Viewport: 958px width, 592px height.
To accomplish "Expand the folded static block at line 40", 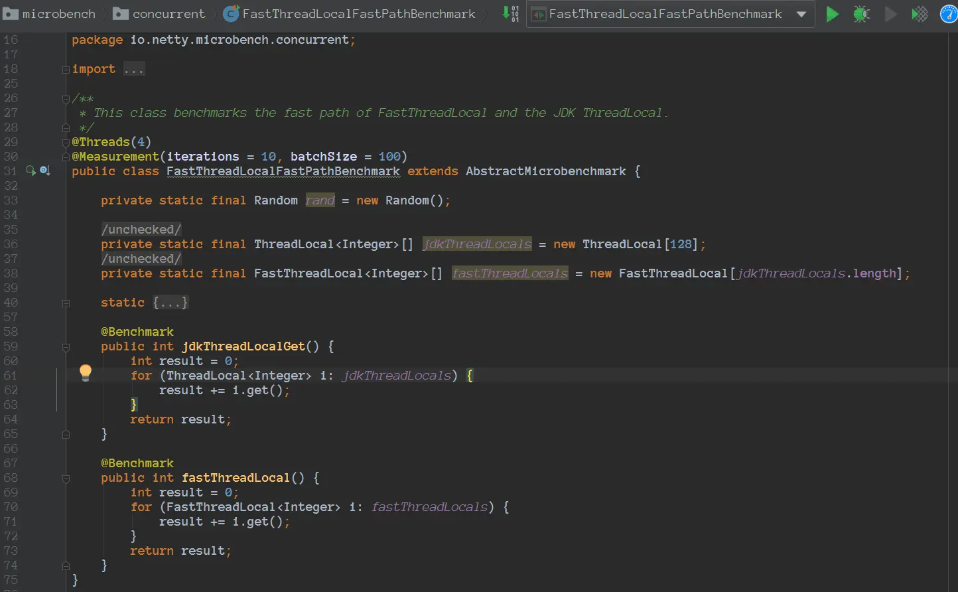I will [66, 303].
